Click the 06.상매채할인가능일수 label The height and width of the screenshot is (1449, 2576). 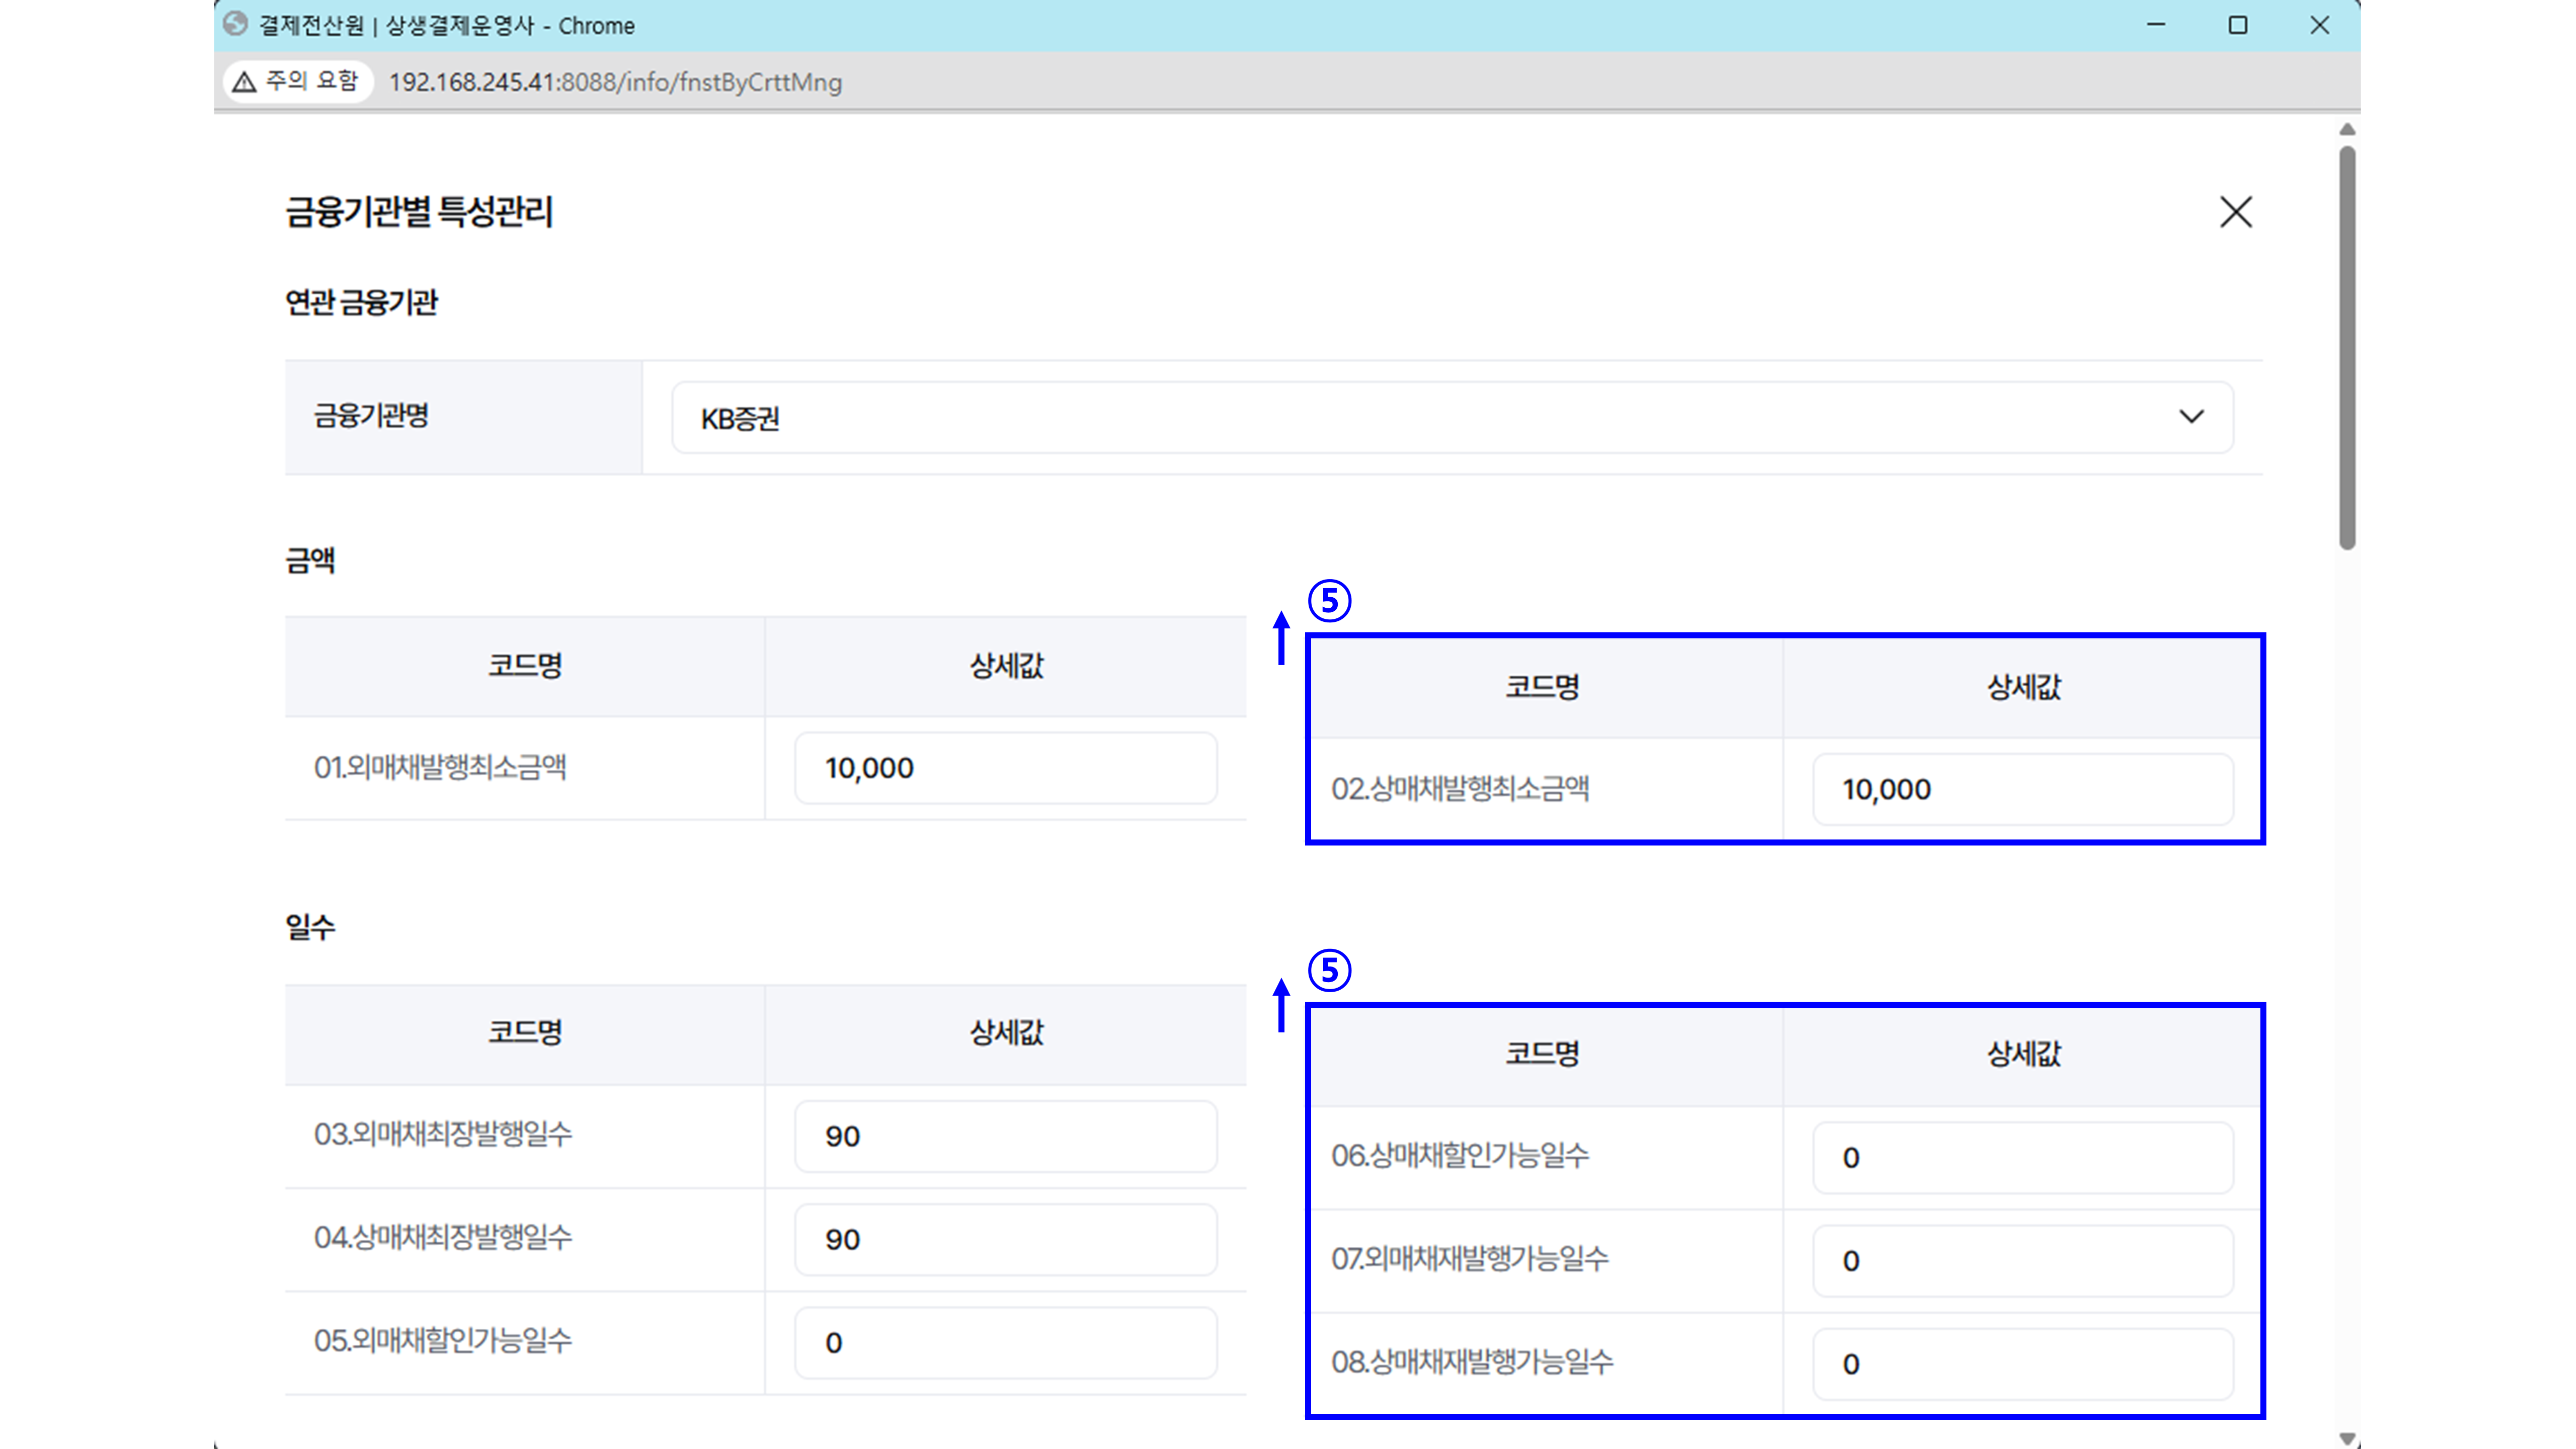pyautogui.click(x=1459, y=1155)
